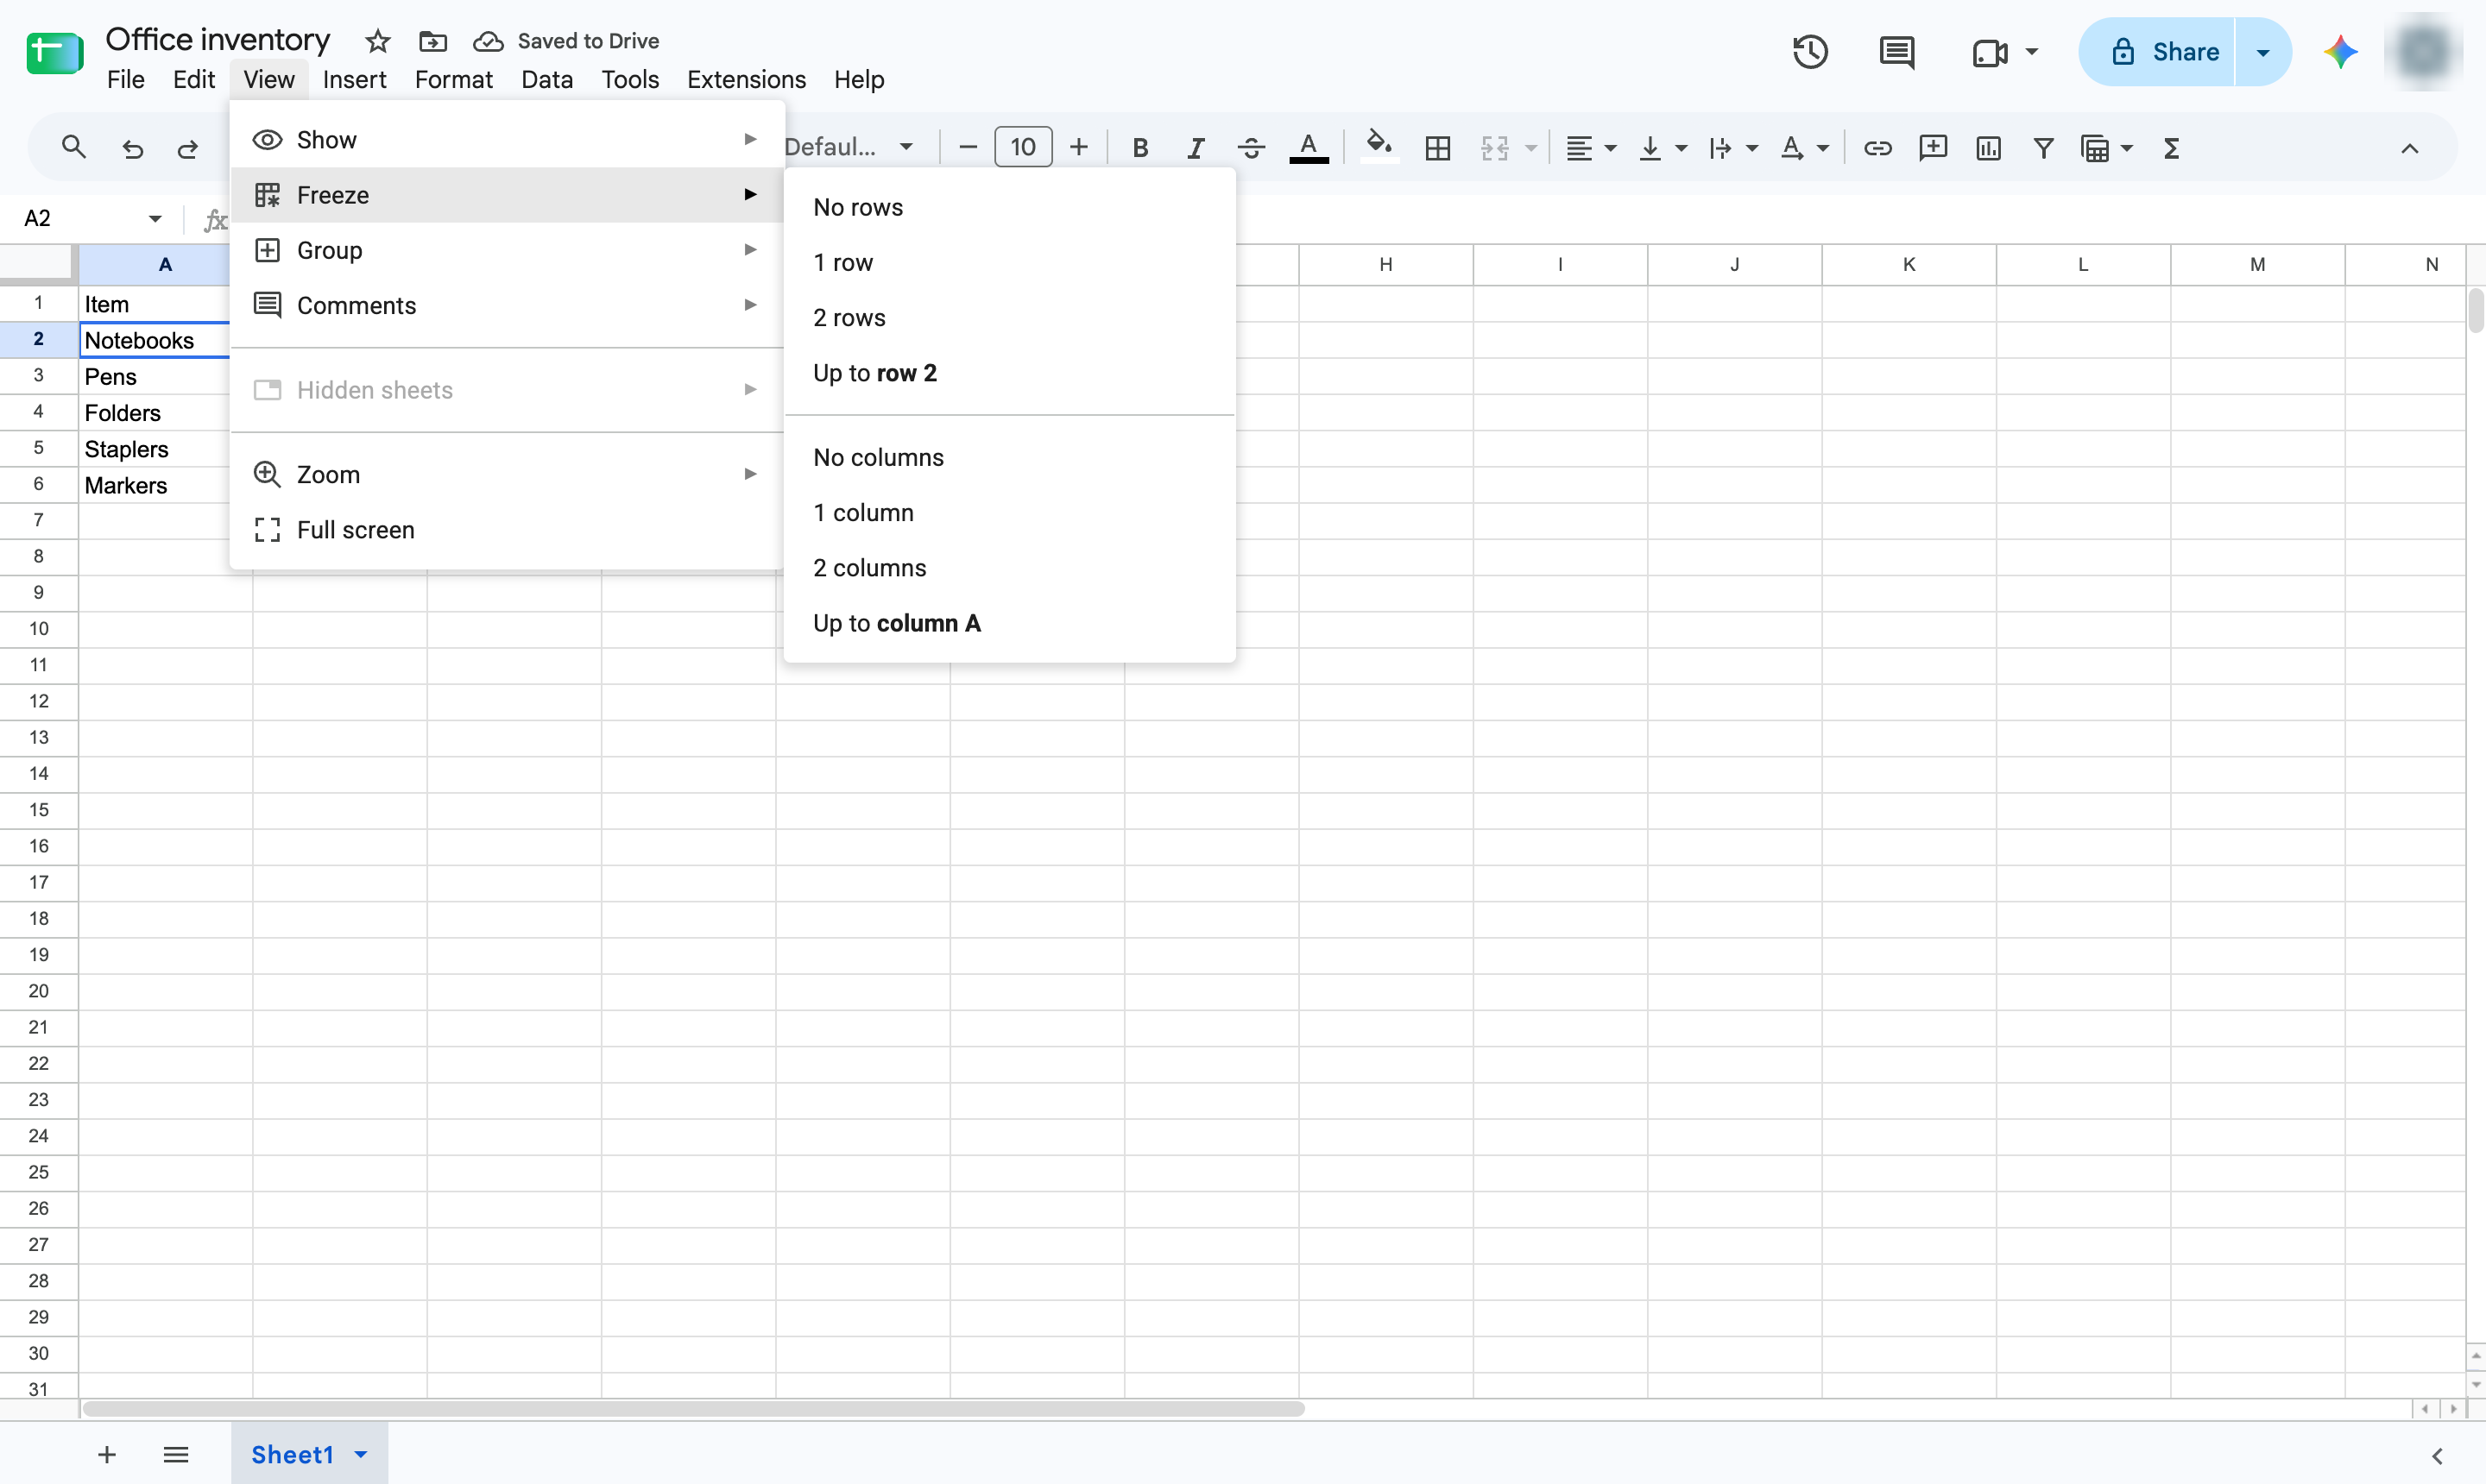Click the Share button
2486x1484 pixels.
(2157, 52)
